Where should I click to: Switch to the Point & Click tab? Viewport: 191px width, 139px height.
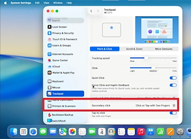(105, 49)
